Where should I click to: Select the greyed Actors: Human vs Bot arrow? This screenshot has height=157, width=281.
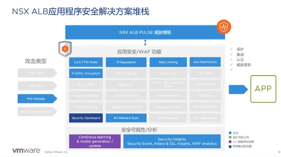[37, 111]
